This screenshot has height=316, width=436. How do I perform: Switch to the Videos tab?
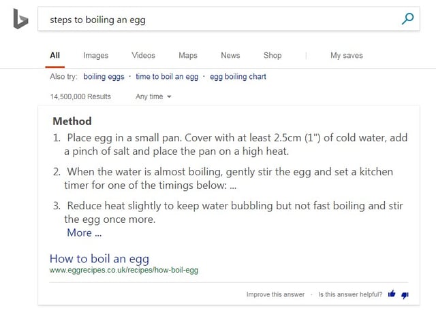pos(143,55)
